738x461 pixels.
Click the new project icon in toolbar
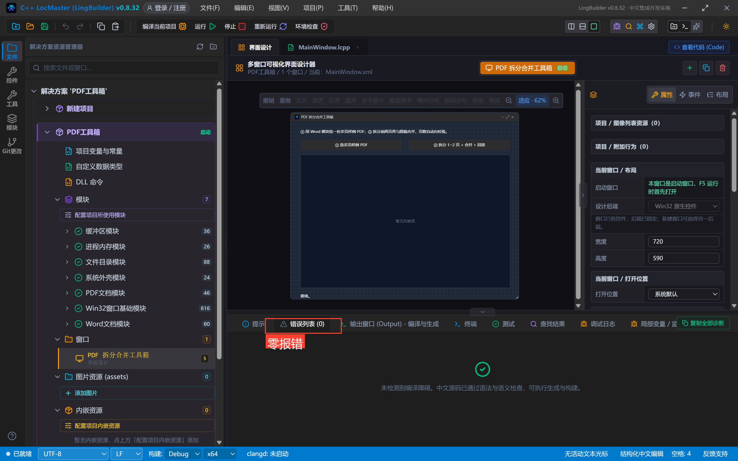[x=16, y=27]
